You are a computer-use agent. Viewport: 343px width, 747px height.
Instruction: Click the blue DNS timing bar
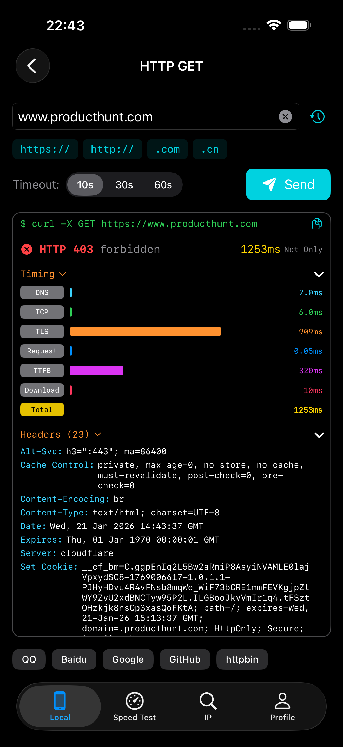(x=71, y=292)
